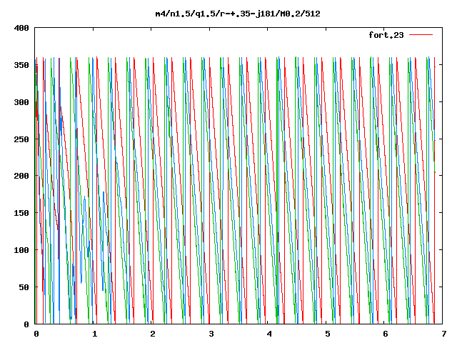Image resolution: width=457 pixels, height=343 pixels.
Task: Click the x-axis label 6
Action: point(386,334)
